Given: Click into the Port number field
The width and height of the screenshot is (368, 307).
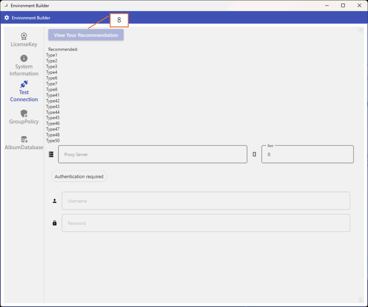Looking at the screenshot, I should pos(307,155).
